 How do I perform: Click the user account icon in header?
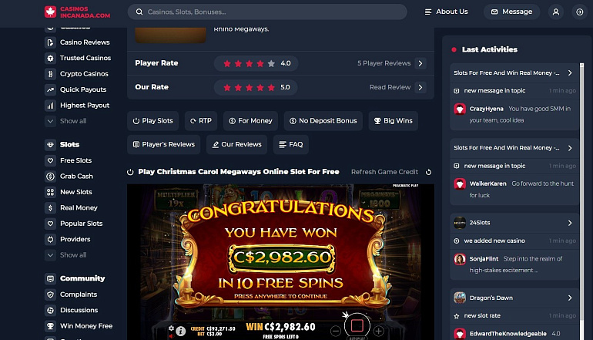click(555, 12)
